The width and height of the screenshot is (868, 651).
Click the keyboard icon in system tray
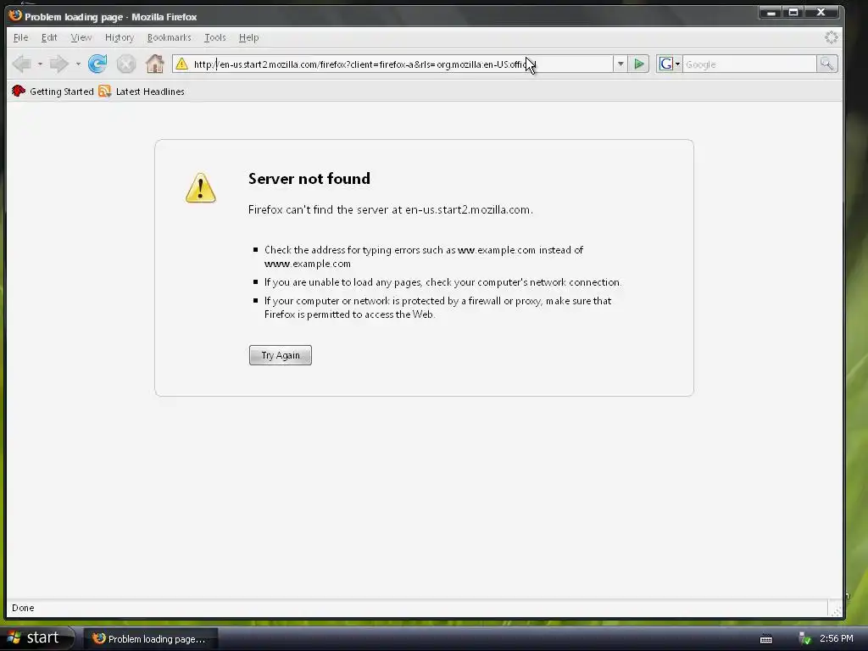766,639
